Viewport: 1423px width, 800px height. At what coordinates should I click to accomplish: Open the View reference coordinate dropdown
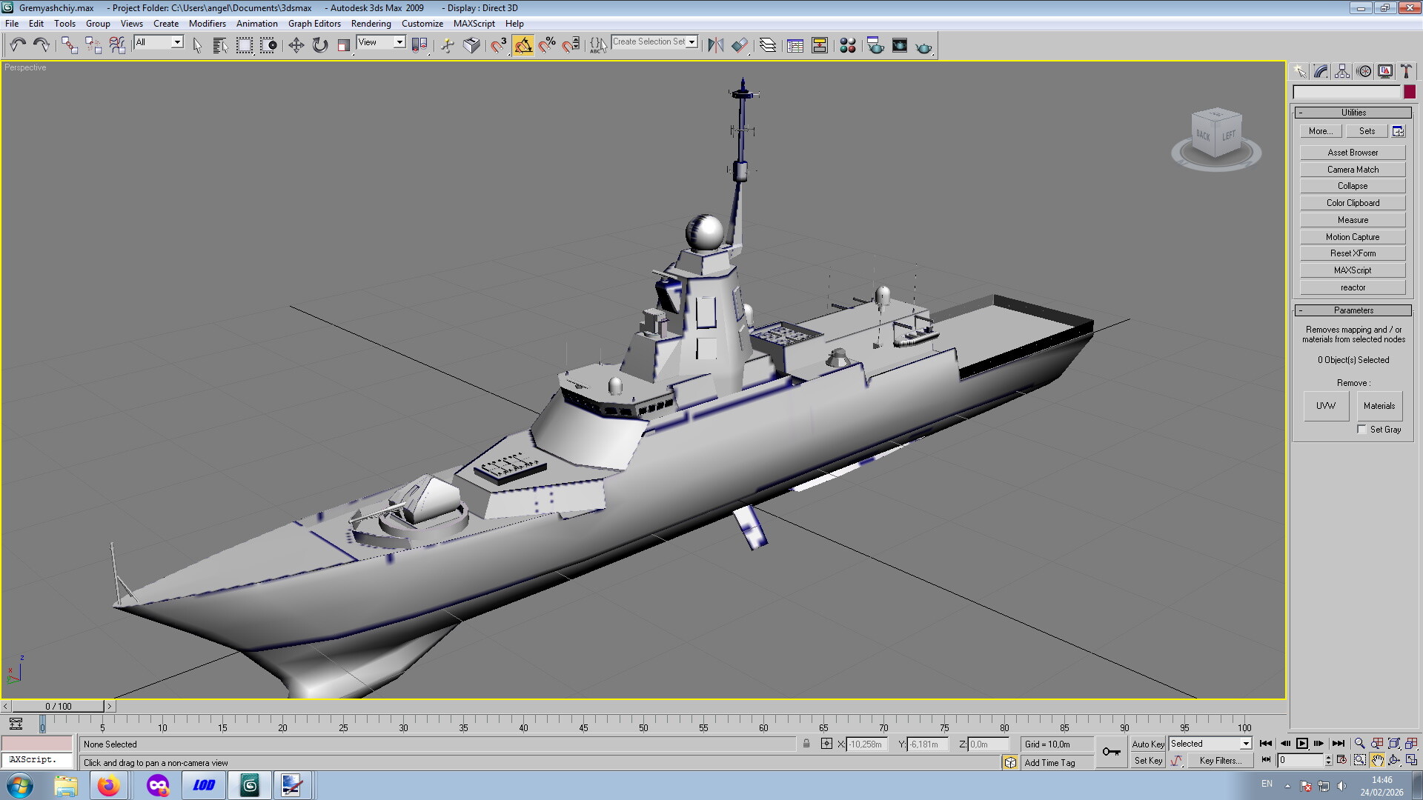pos(399,42)
